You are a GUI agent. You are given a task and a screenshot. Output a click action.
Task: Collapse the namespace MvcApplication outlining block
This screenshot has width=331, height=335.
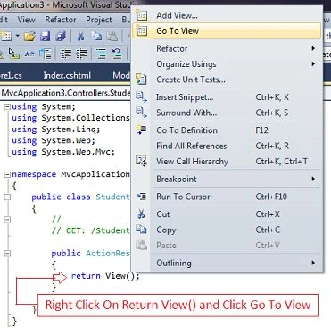coord(7,174)
